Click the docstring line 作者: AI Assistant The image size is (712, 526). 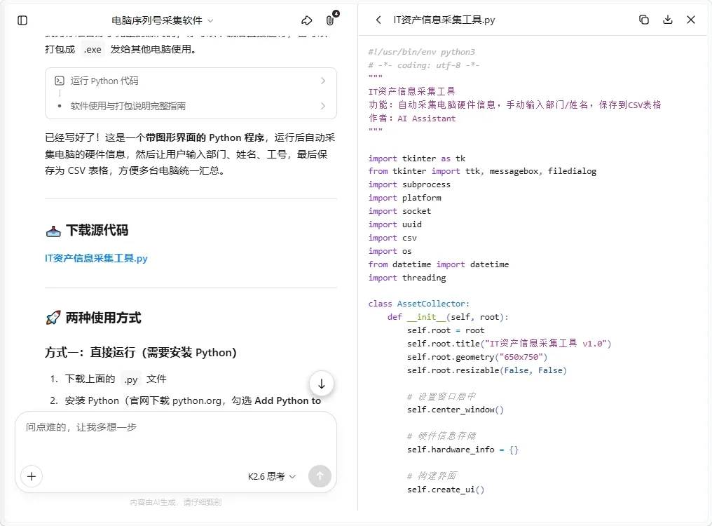[412, 119]
